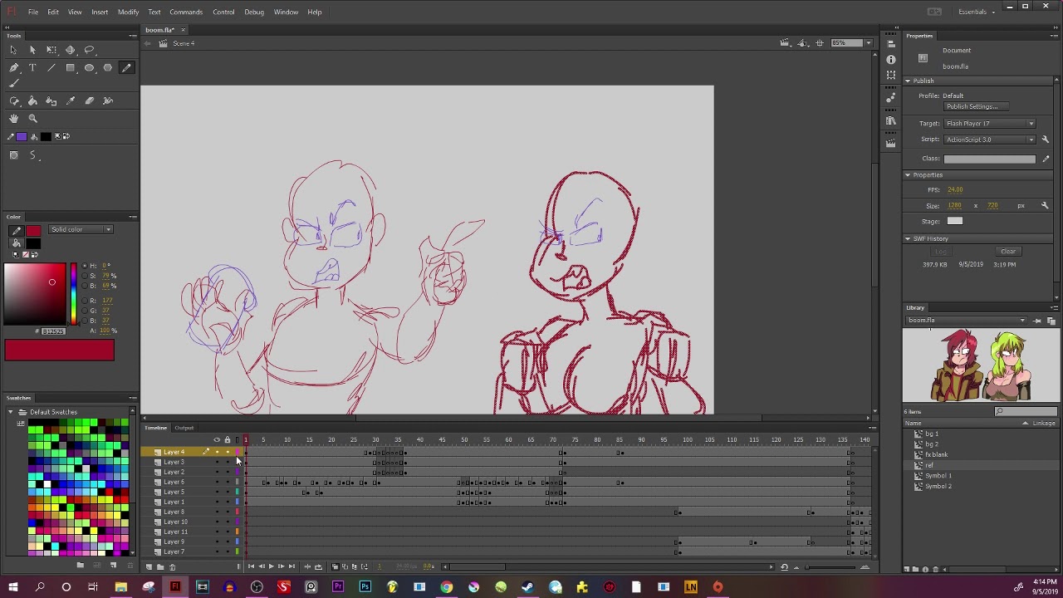Open the stage zoom percentage dropdown
Image resolution: width=1063 pixels, height=598 pixels.
pyautogui.click(x=869, y=43)
